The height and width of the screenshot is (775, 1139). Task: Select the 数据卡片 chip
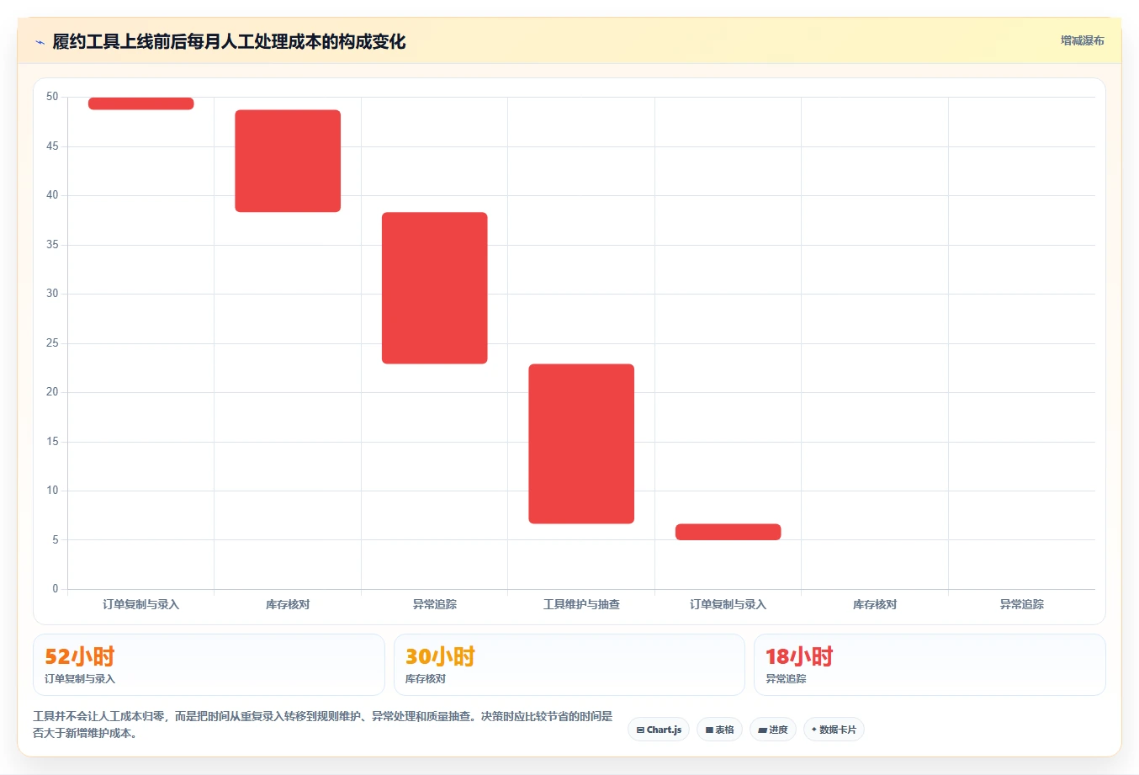point(834,730)
